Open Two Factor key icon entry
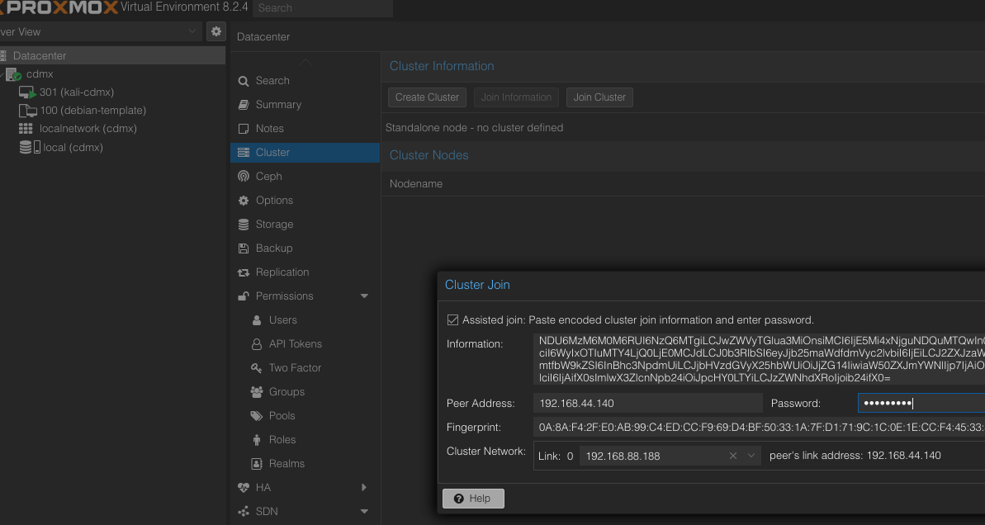 [256, 368]
